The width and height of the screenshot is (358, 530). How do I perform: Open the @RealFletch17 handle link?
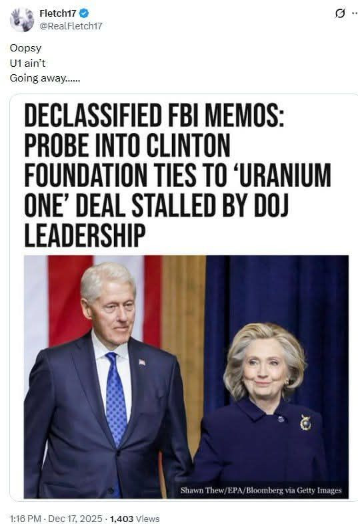click(x=71, y=26)
